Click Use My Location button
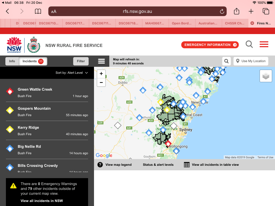This screenshot has width=275, height=206. 251,61
